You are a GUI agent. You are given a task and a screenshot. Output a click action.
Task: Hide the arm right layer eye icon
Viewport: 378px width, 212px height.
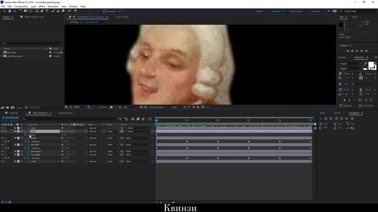[2, 155]
